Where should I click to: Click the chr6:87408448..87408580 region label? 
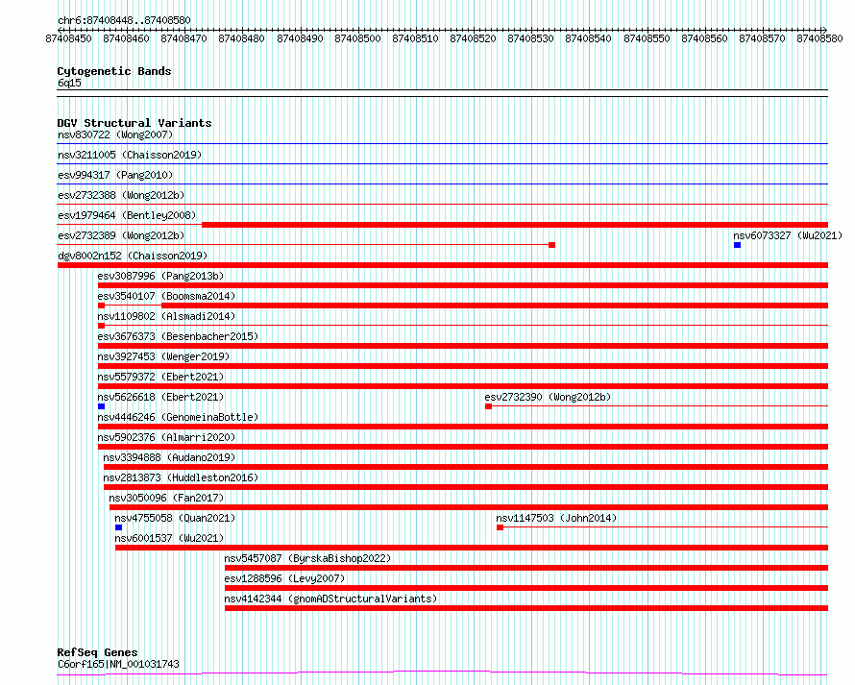124,21
